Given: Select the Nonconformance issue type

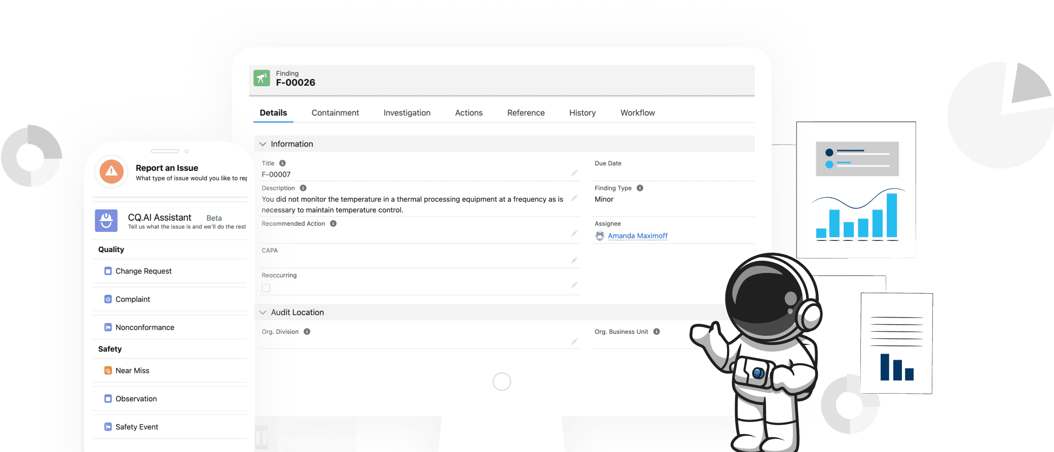Looking at the screenshot, I should click(x=144, y=328).
